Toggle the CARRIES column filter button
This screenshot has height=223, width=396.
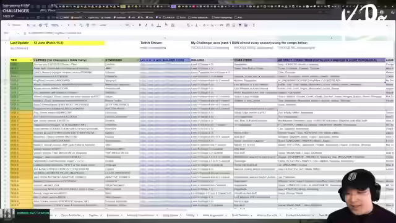click(x=103, y=60)
